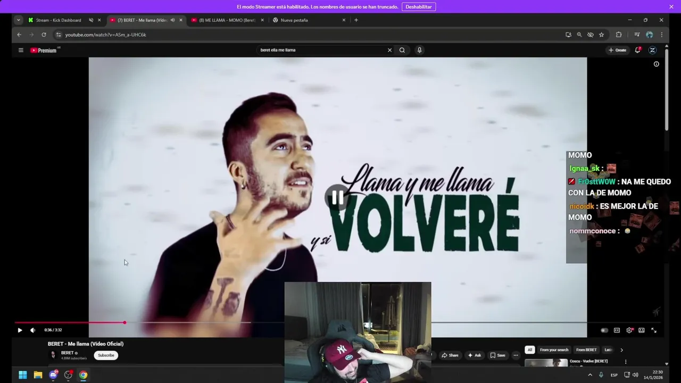Open a new browser tab
This screenshot has width=681, height=383.
356,20
